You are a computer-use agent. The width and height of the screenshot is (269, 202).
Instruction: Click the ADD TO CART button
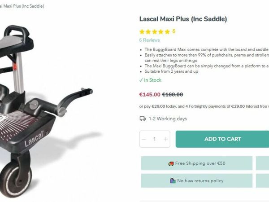222,139
